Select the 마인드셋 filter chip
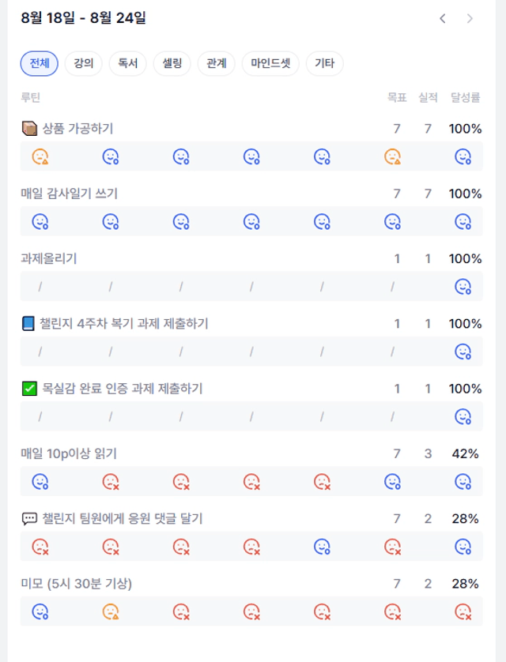 (270, 63)
